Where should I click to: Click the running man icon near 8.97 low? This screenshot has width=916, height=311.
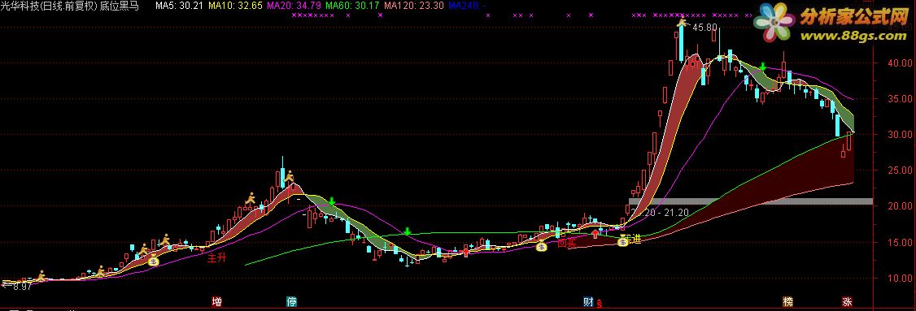pyautogui.click(x=41, y=276)
